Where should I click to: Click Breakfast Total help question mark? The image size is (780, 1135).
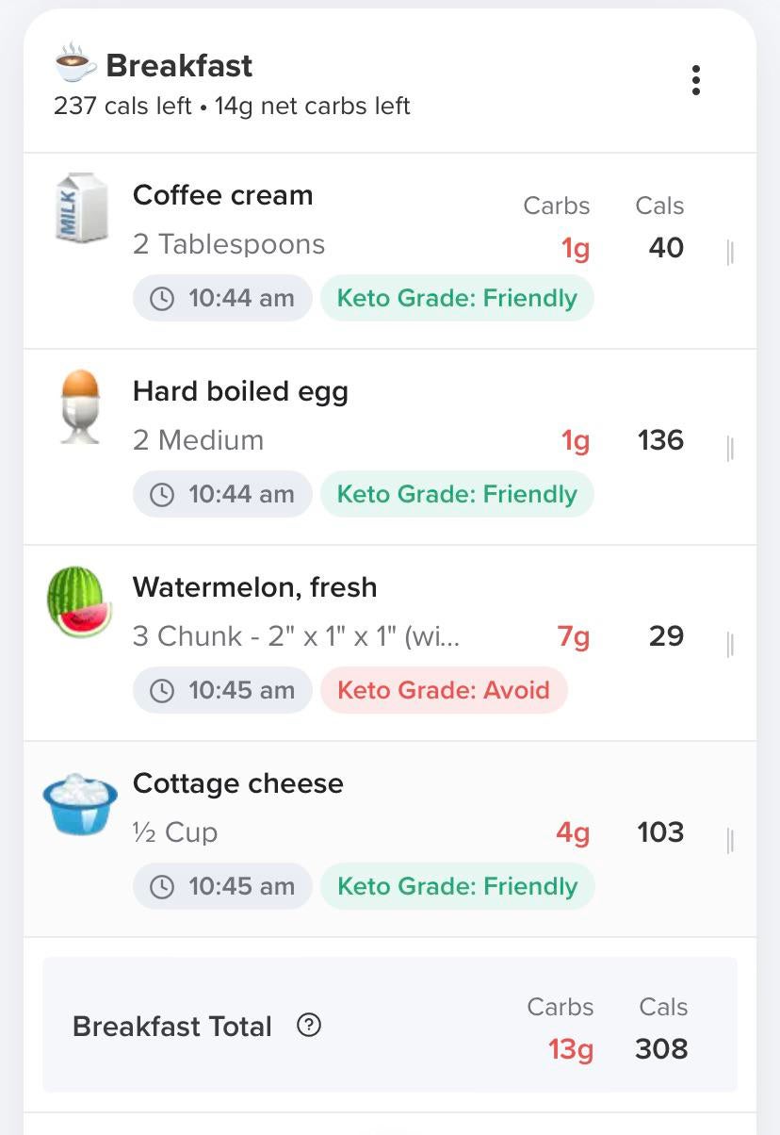309,1026
